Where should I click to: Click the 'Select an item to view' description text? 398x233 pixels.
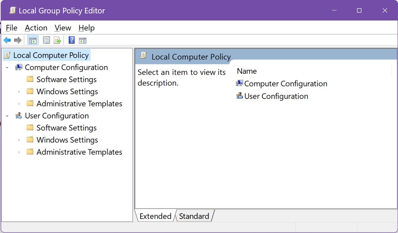click(x=181, y=77)
